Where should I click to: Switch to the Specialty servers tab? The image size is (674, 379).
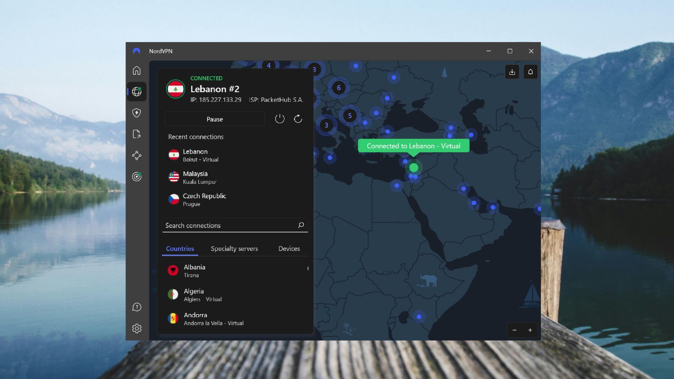coord(234,248)
